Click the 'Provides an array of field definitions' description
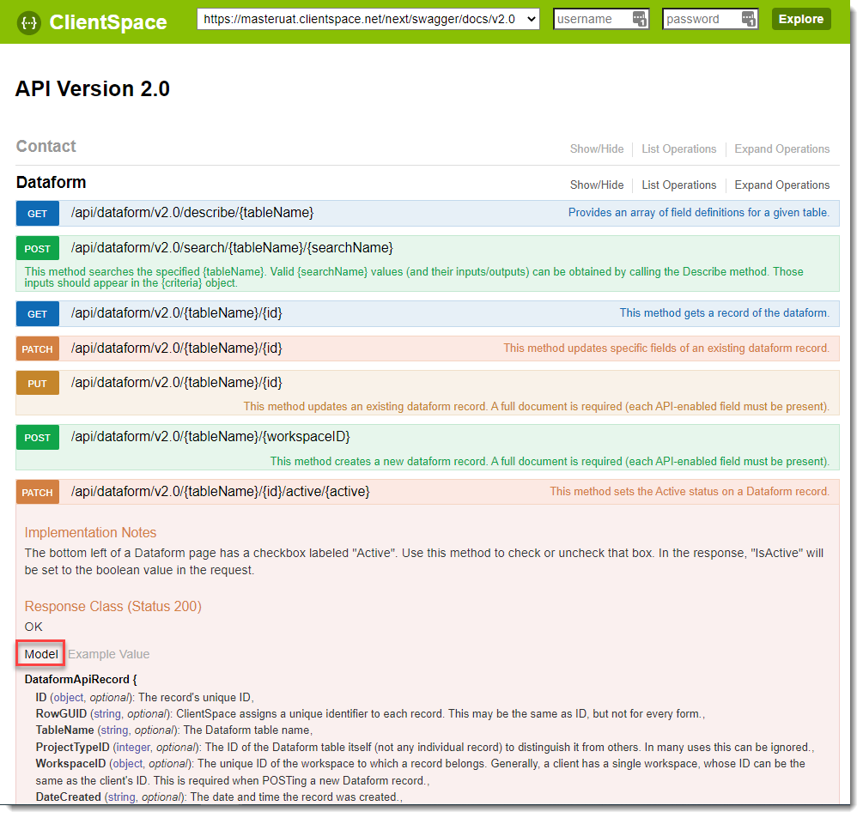 point(698,213)
